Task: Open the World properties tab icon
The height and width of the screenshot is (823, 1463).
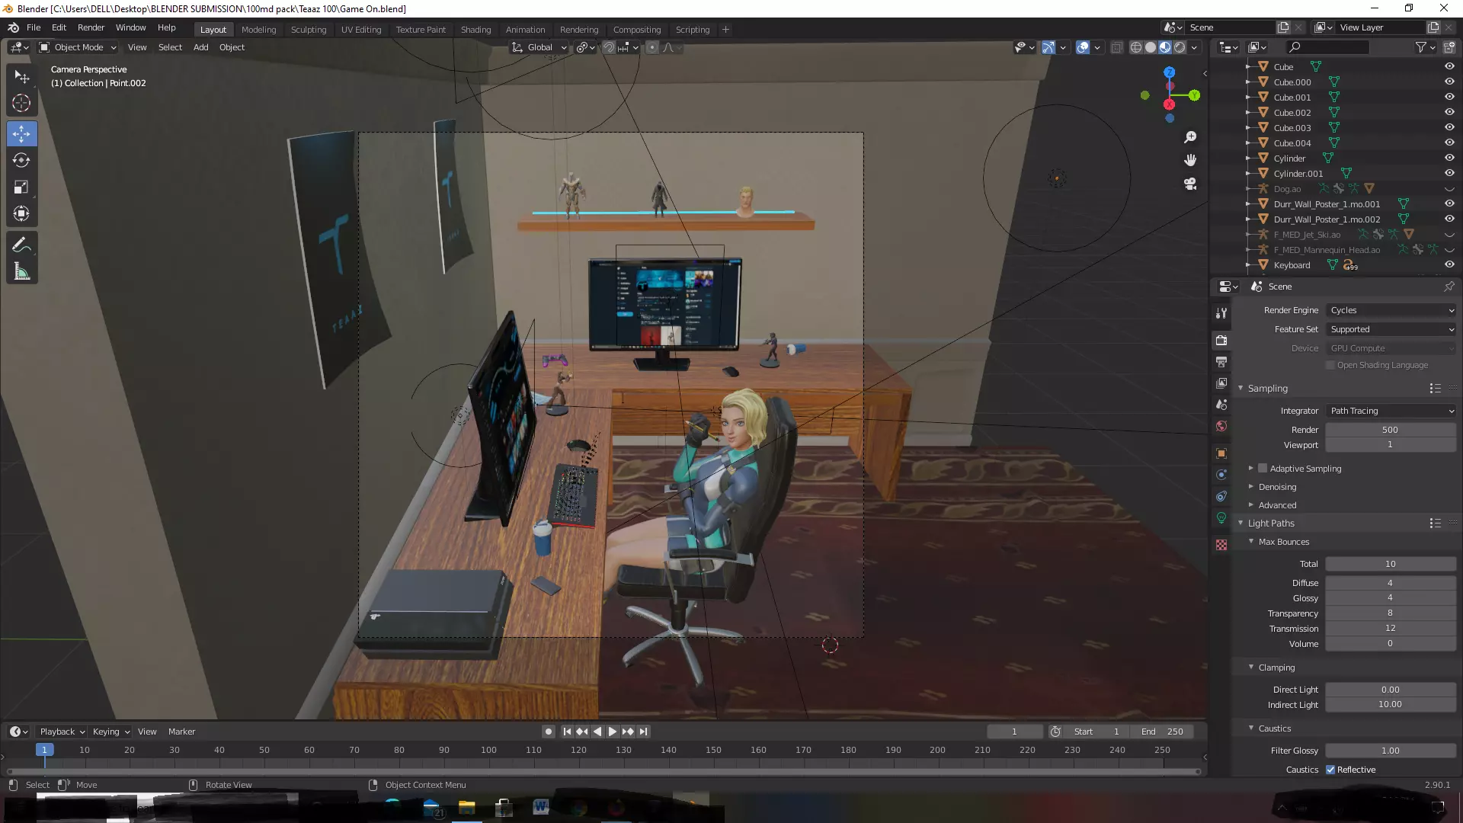Action: (x=1221, y=426)
